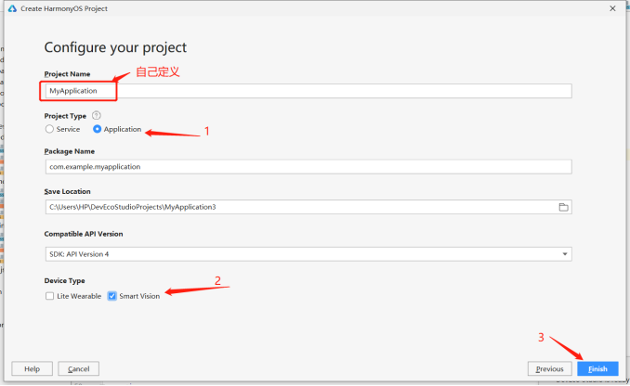630x386 pixels.
Task: Click the Device Type label
Action: (x=65, y=280)
